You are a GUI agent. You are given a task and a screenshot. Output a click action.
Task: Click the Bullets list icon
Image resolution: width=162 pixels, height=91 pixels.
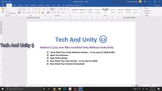[48, 9]
